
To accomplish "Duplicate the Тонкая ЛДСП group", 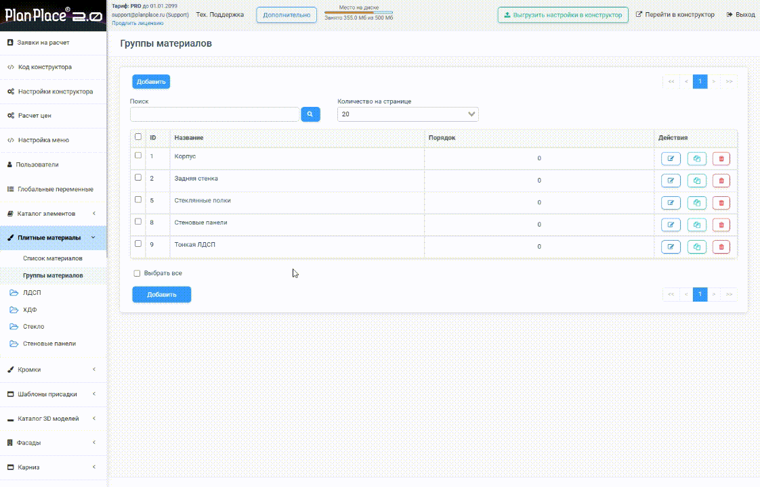I will click(696, 247).
